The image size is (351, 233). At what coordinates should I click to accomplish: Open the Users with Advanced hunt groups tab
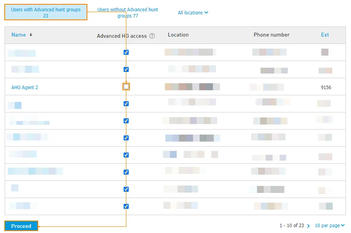pyautogui.click(x=46, y=12)
